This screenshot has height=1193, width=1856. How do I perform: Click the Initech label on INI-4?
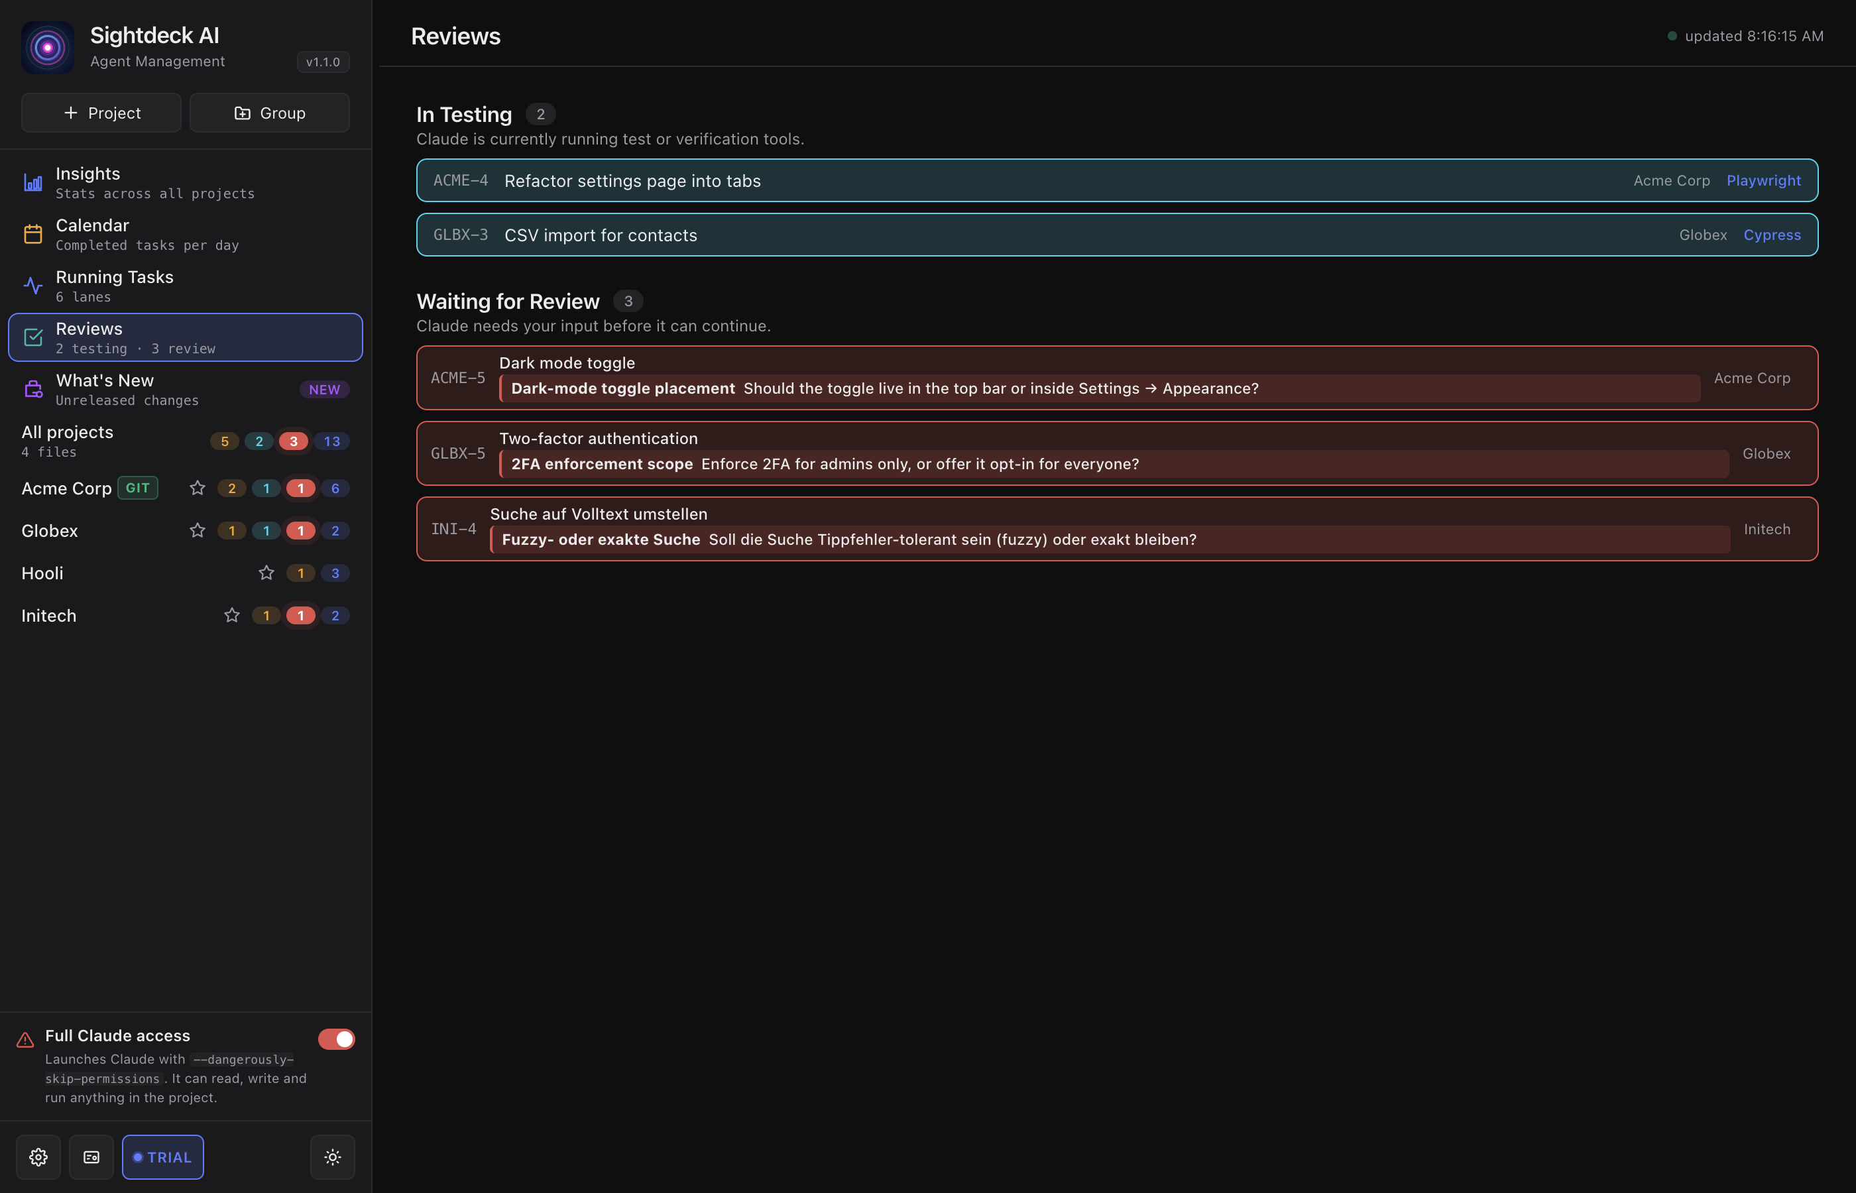pyautogui.click(x=1767, y=529)
